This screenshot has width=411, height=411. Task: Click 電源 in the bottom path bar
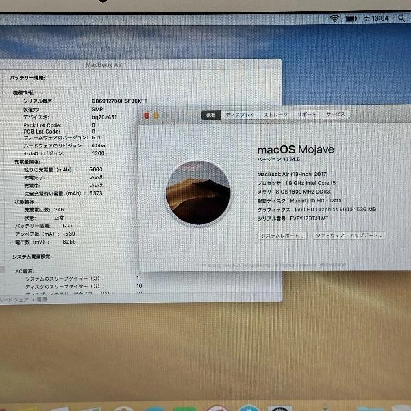pos(42,299)
